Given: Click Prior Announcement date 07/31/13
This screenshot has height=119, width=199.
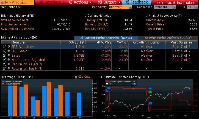Looking at the screenshot, I should 64,24.
